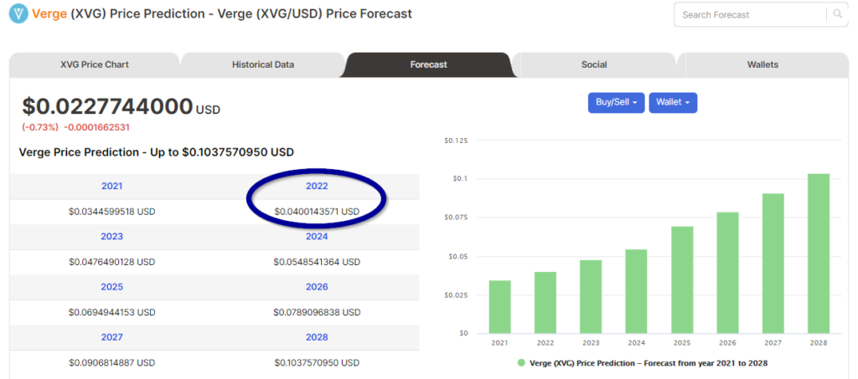Go to the Social tab

(x=594, y=64)
